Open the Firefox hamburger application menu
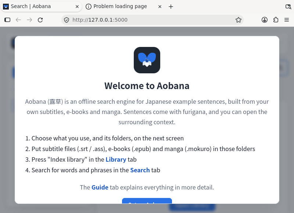Viewport: 294px width, 213px height. pyautogui.click(x=287, y=20)
